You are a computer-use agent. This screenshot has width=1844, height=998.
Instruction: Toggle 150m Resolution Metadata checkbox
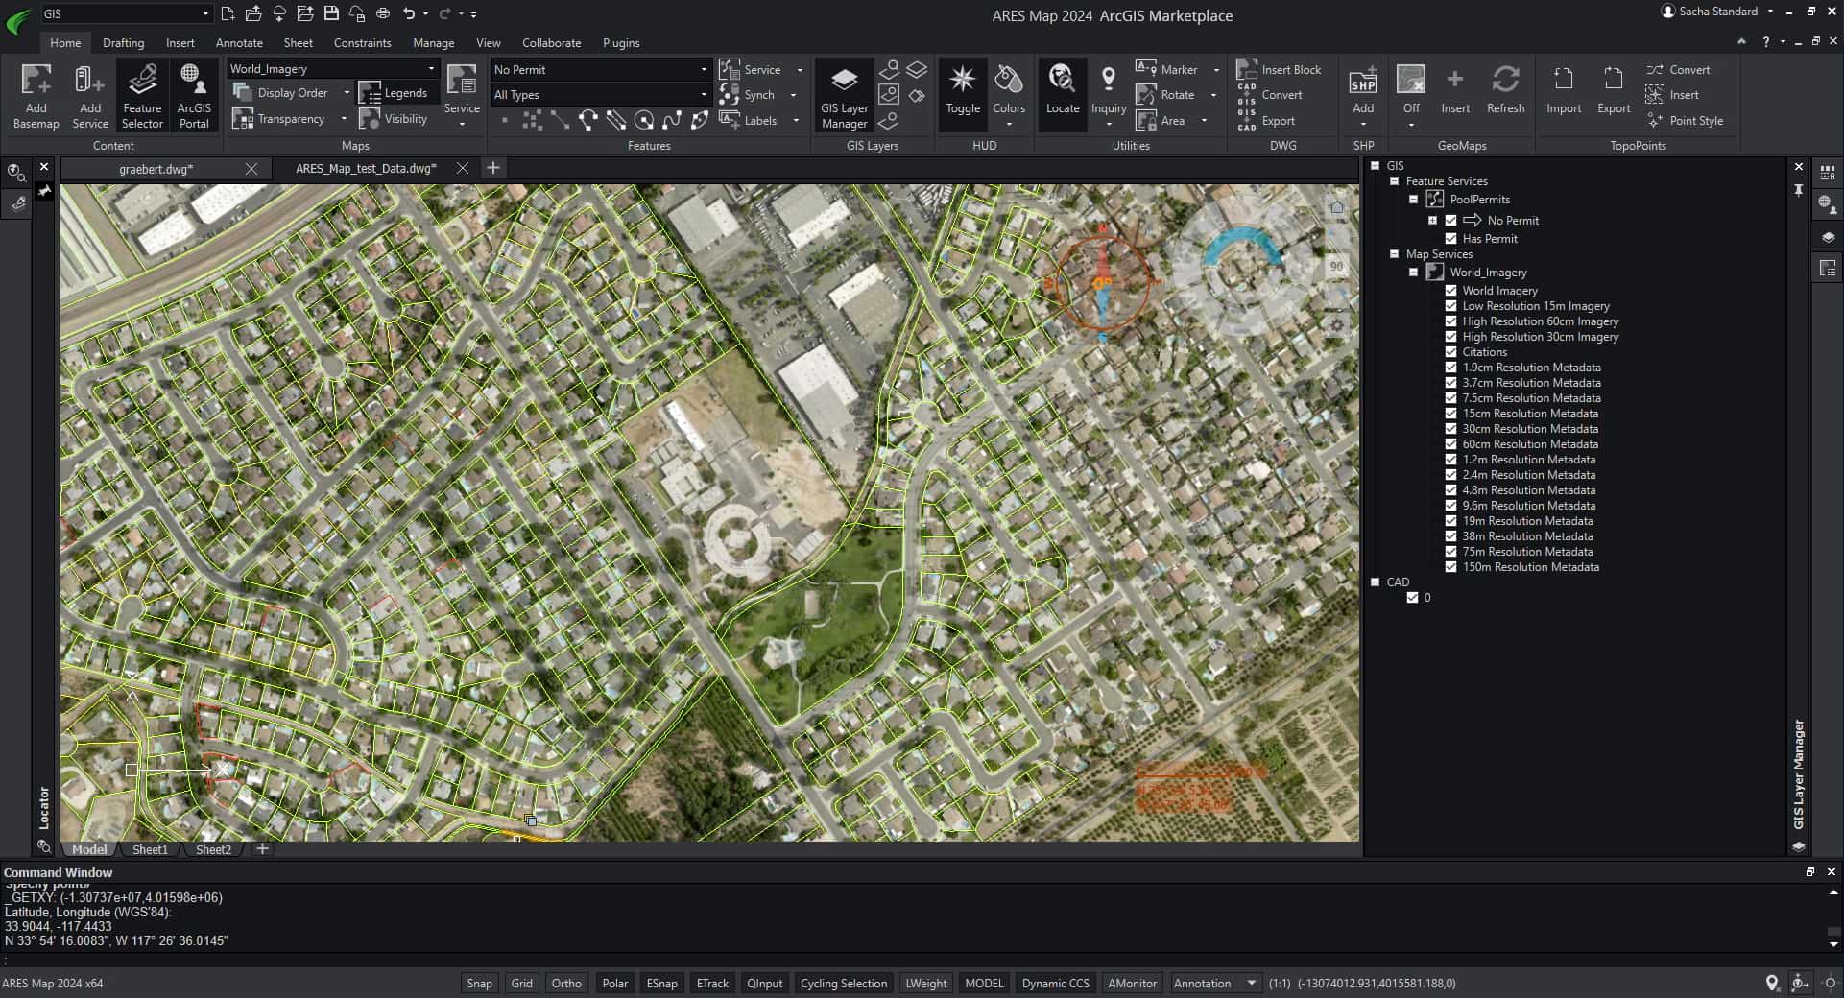[1450, 567]
